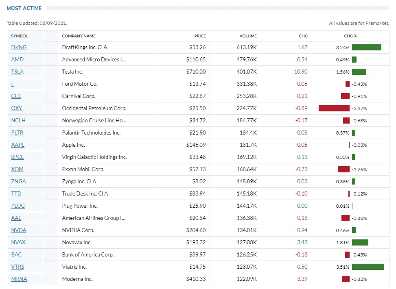Open the CCL ticker link
Screen dimensions: 396x289
click(x=16, y=96)
